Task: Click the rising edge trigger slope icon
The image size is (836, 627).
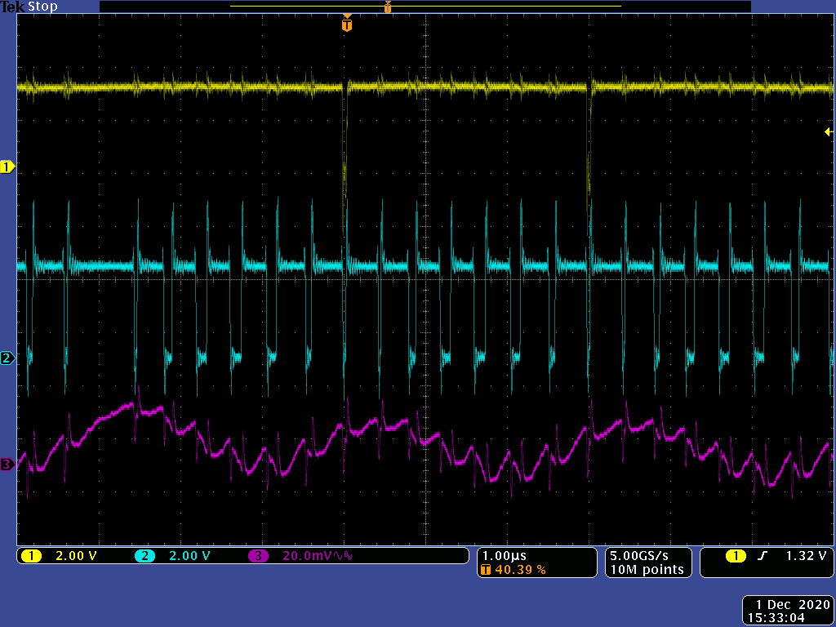Action: (763, 556)
